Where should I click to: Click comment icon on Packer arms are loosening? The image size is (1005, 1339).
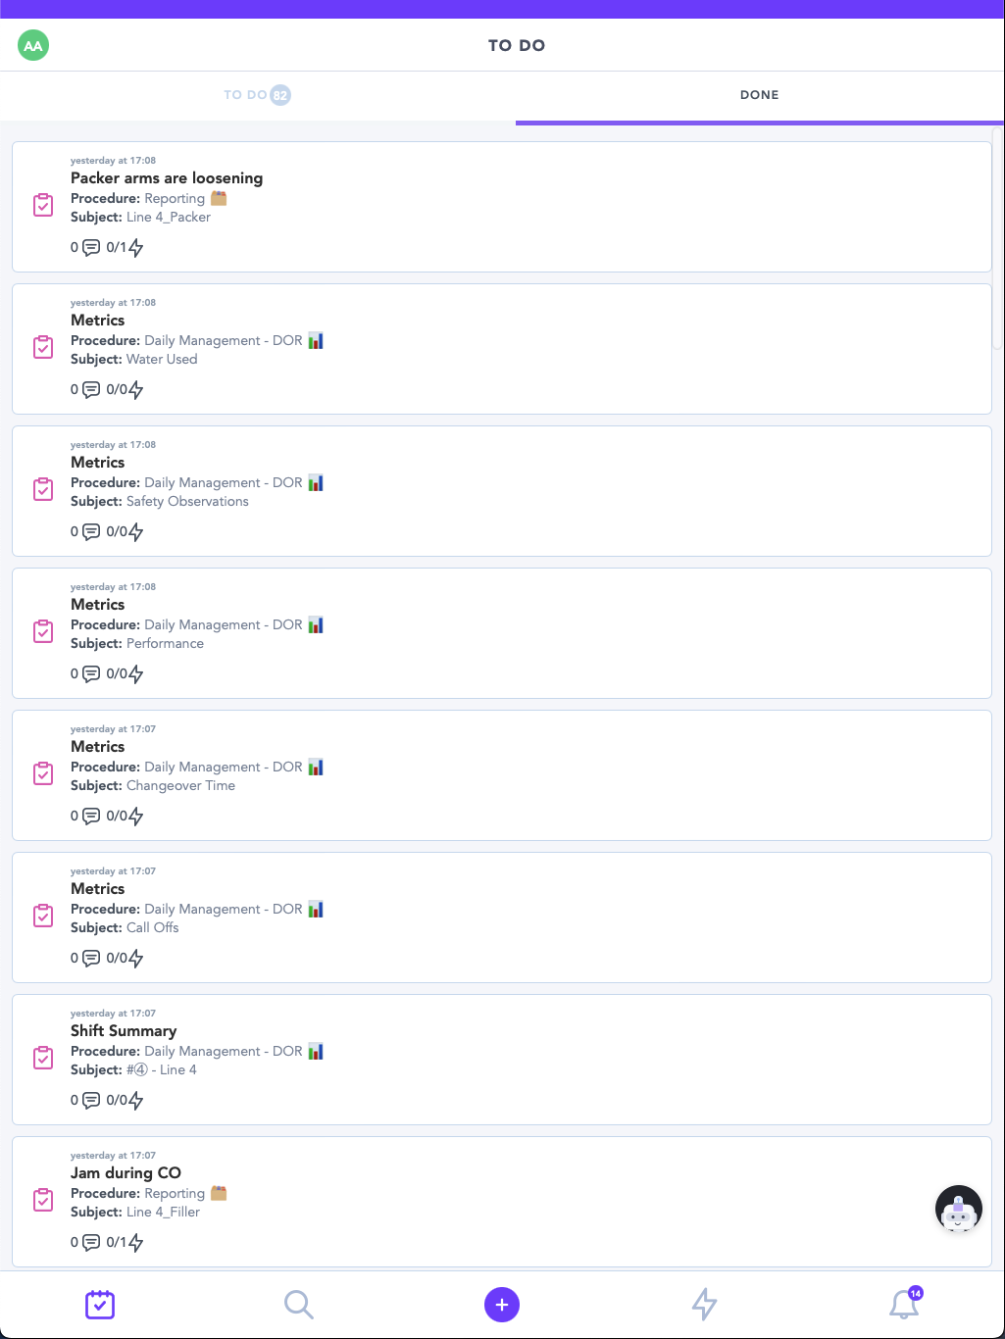pos(91,248)
